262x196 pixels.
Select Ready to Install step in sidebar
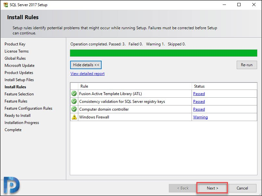(x=18, y=116)
